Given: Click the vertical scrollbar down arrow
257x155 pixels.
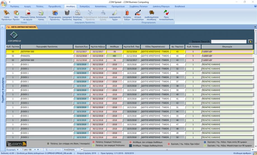Looking at the screenshot, I should pyautogui.click(x=256, y=146).
